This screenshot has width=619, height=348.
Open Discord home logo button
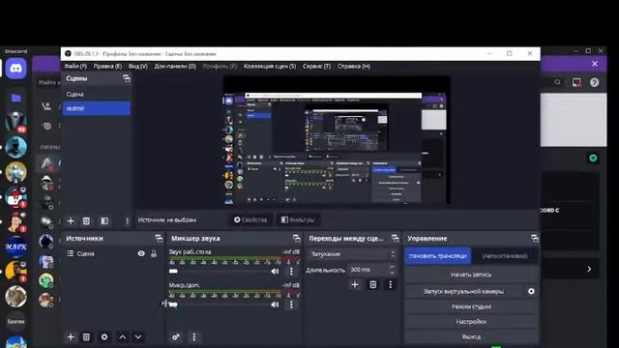pyautogui.click(x=16, y=69)
